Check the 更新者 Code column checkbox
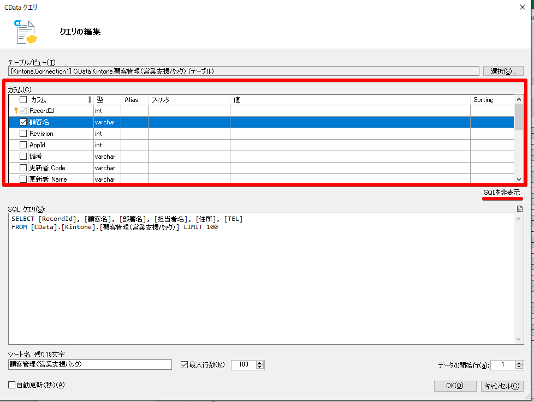The width and height of the screenshot is (534, 402). pyautogui.click(x=23, y=167)
